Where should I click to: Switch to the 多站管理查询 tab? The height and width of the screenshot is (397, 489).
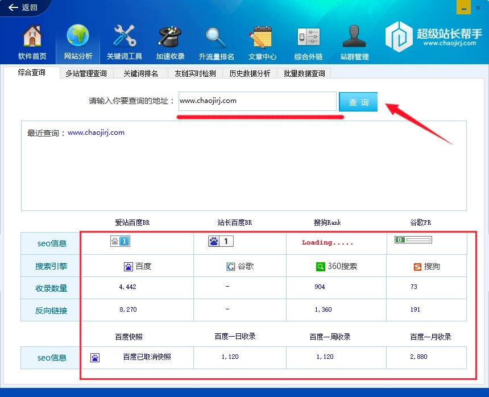tap(86, 73)
